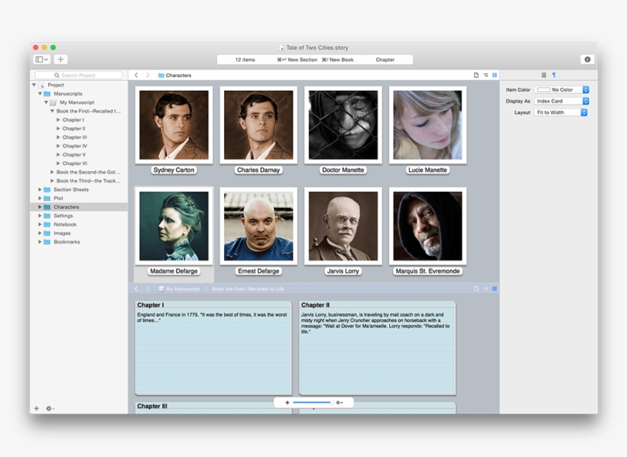Toggle the sidebar view button in toolbar
The height and width of the screenshot is (457, 627).
41,59
